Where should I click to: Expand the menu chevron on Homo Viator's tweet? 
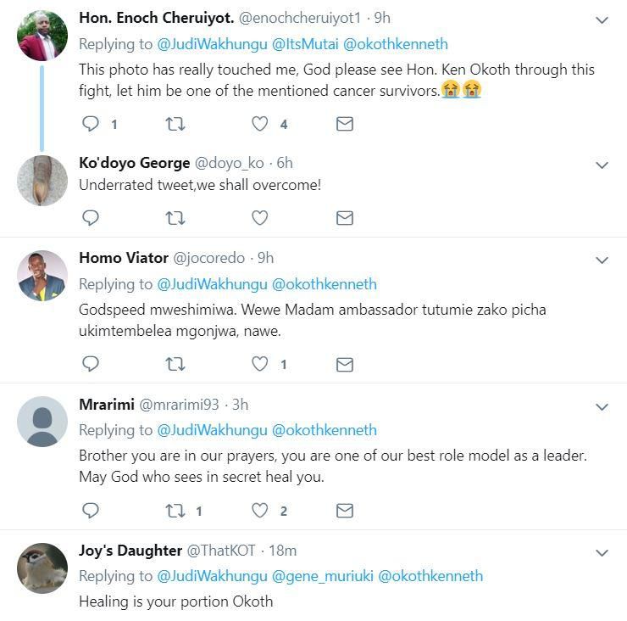click(602, 260)
